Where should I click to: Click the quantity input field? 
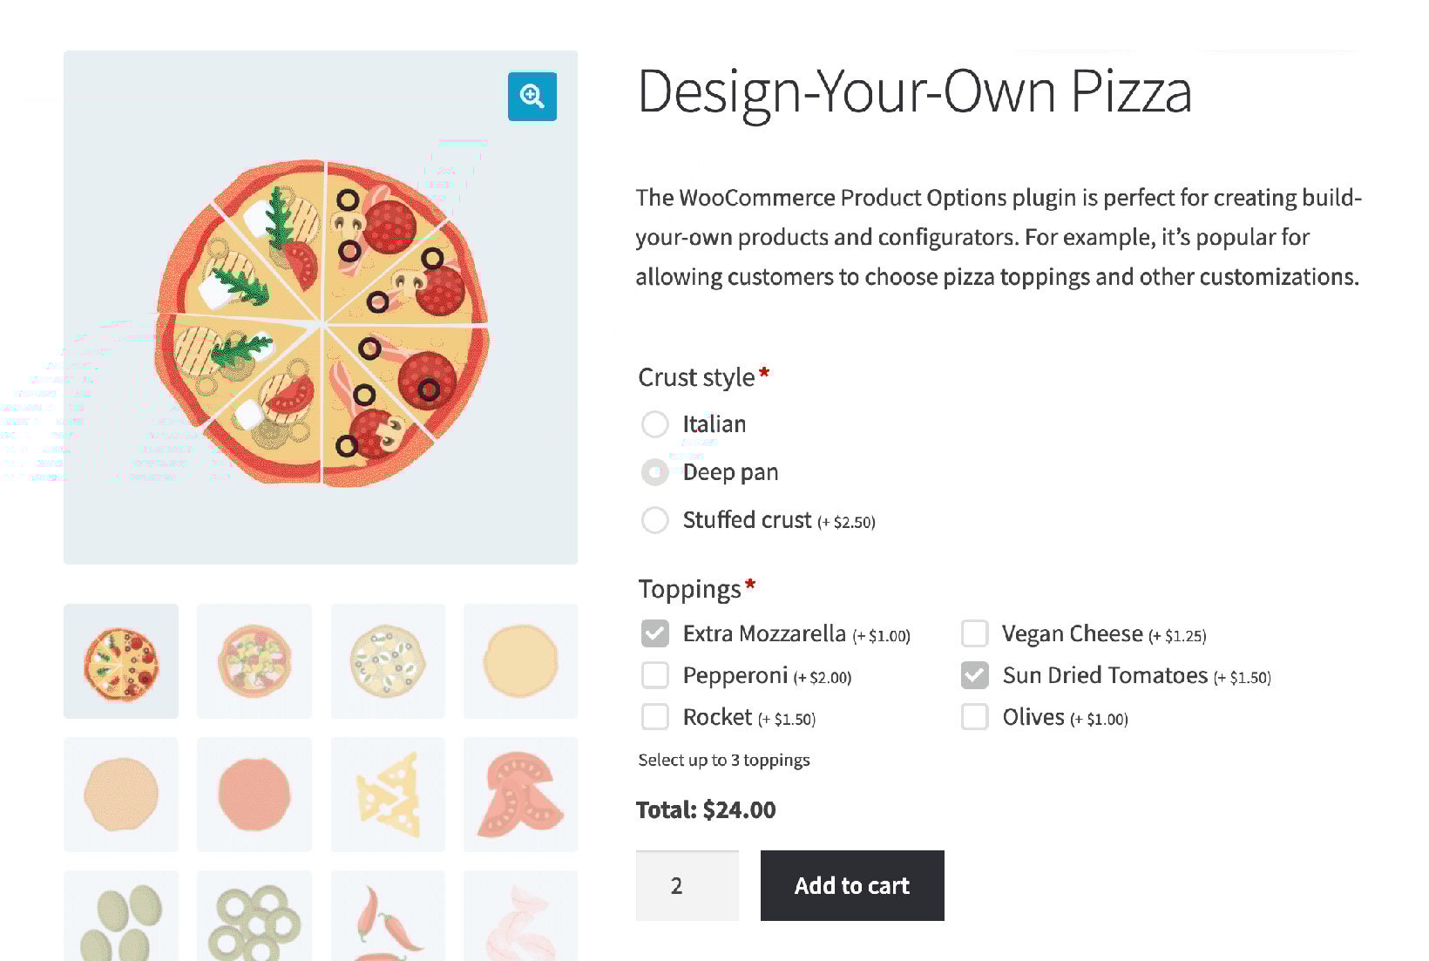point(687,885)
